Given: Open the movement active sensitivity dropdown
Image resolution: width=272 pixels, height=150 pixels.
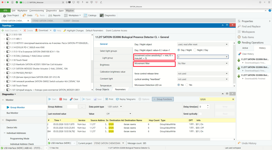Looking at the screenshot, I should point(203,57).
